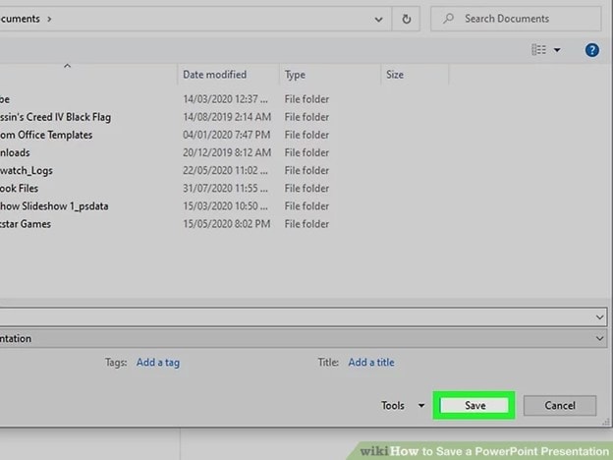Open the save as type dropdown arrow

[599, 338]
